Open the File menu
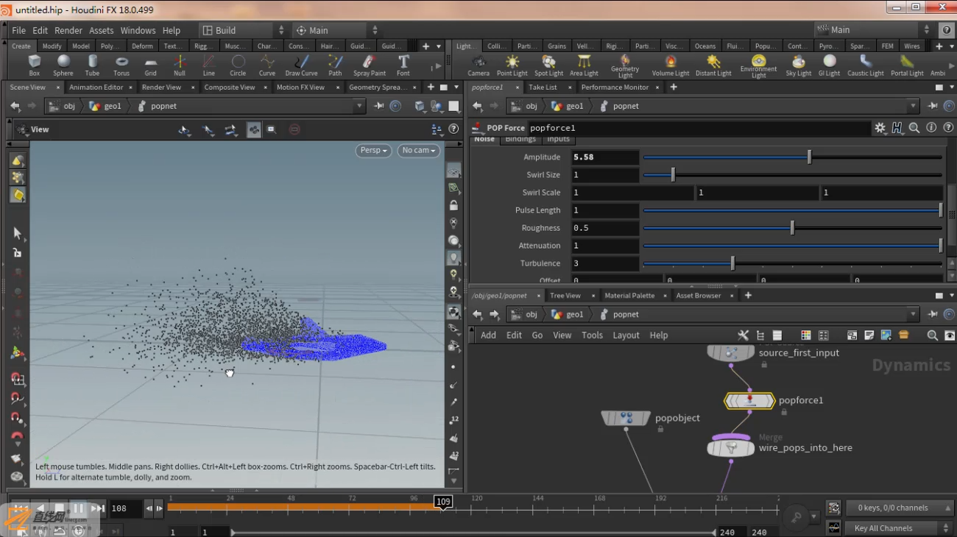Screen dimensions: 957x537 point(18,30)
